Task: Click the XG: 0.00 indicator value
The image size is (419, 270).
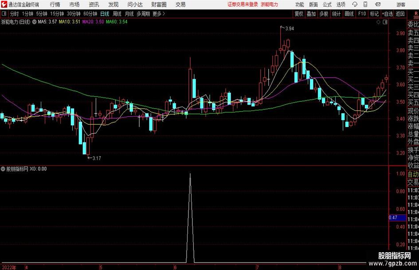Action: point(38,169)
